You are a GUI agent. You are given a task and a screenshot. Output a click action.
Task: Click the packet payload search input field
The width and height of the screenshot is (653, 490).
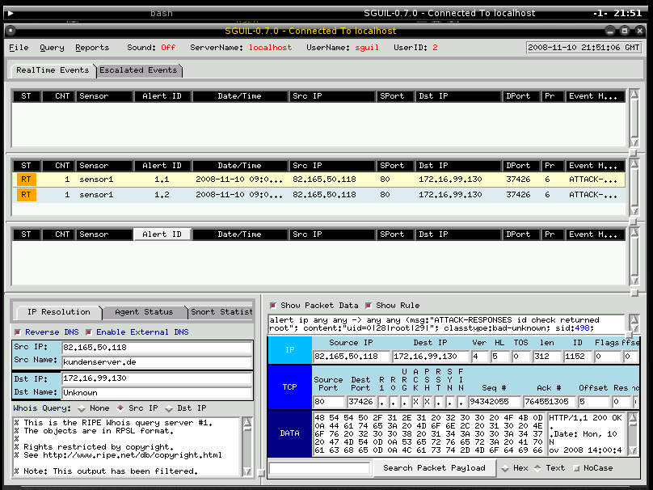(319, 468)
